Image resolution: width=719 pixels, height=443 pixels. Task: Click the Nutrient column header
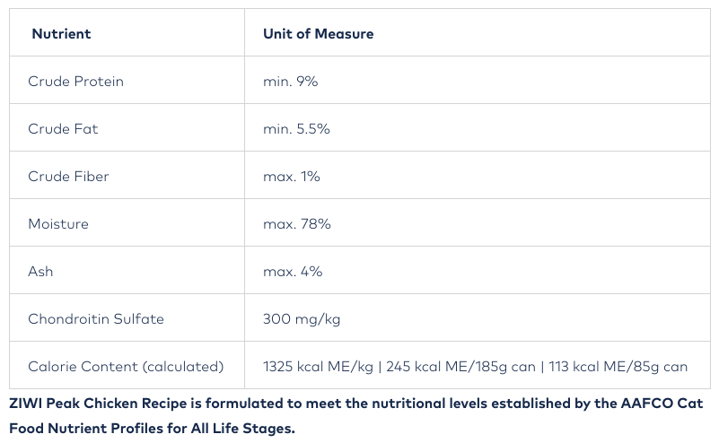click(61, 34)
